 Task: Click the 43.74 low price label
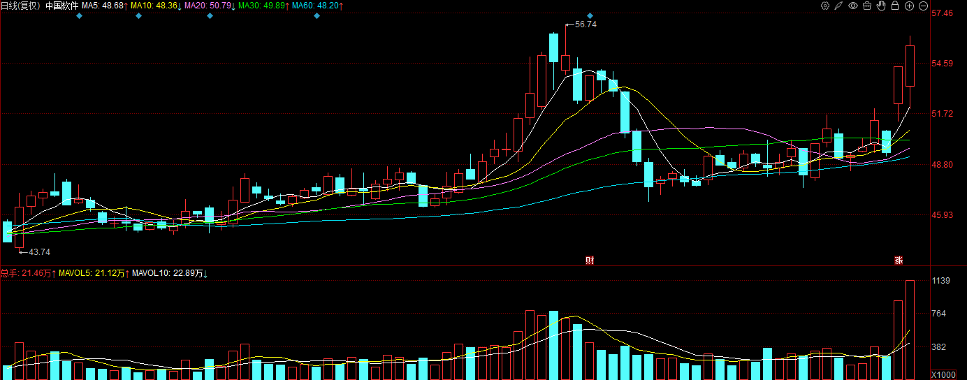(39, 251)
